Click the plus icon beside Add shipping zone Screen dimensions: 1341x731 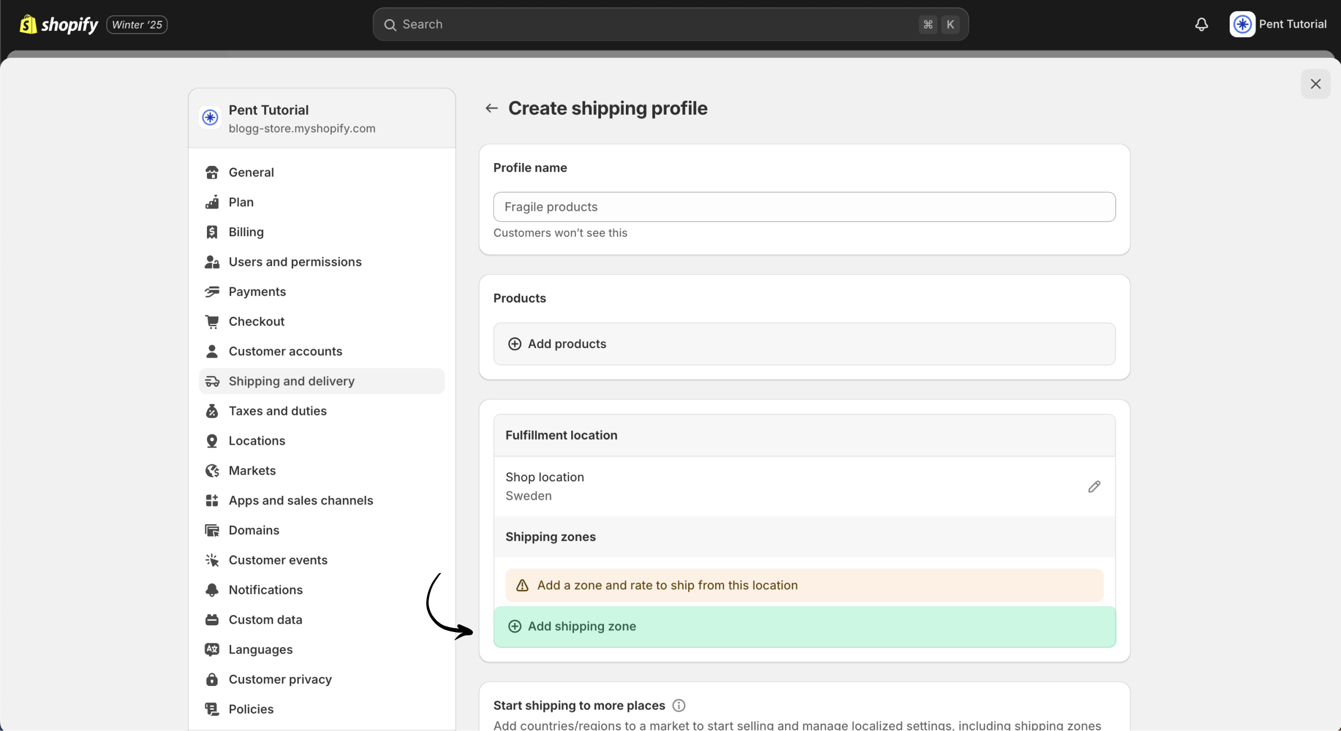[514, 626]
